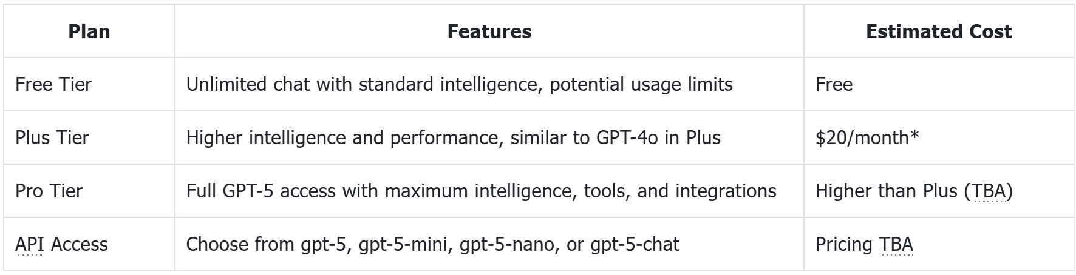Click the Estimated Cost column header

tap(939, 31)
